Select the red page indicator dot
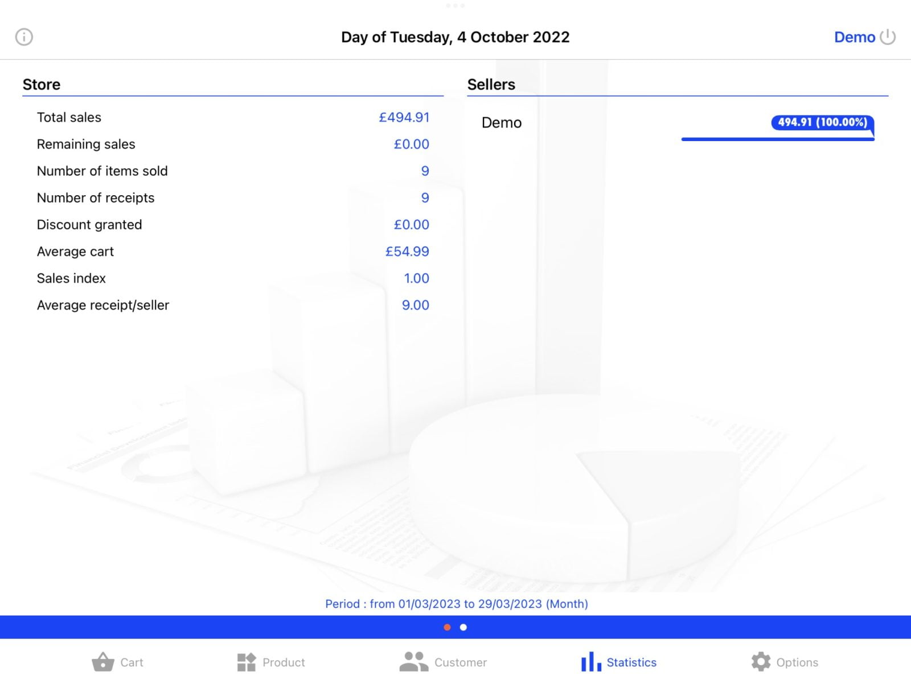911x680 pixels. 448,627
